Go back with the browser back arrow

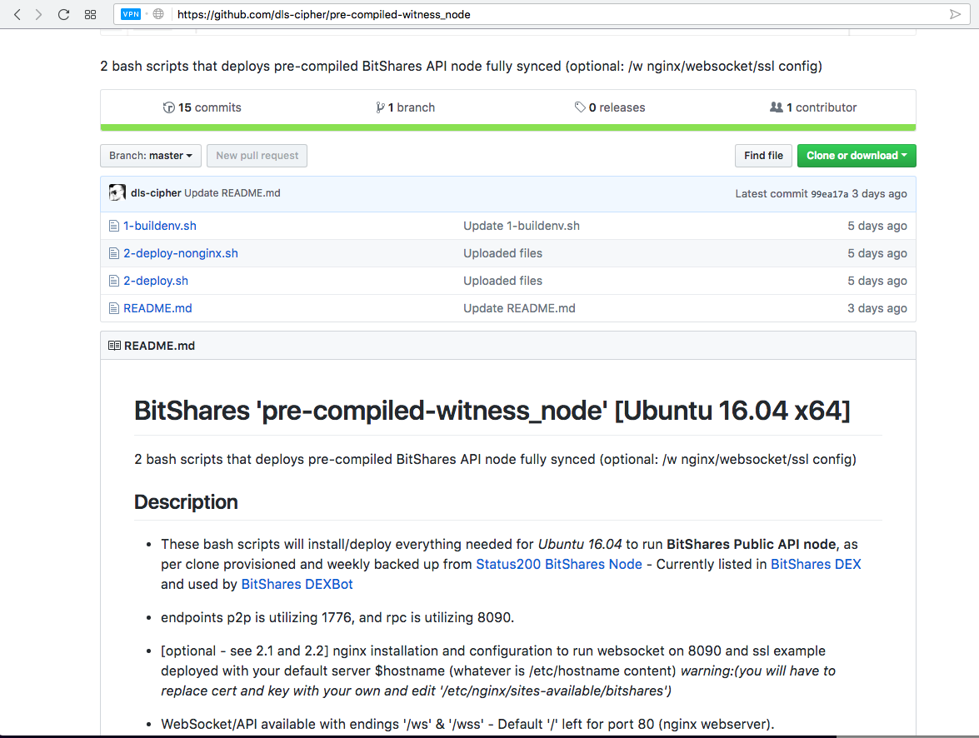17,14
